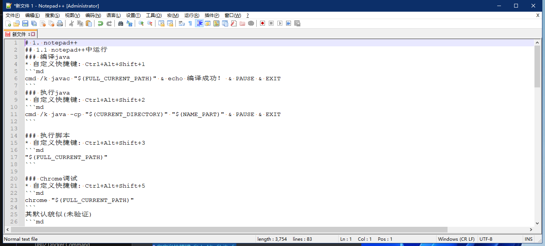Open the Find dialog
The width and height of the screenshot is (545, 246).
pyautogui.click(x=120, y=23)
